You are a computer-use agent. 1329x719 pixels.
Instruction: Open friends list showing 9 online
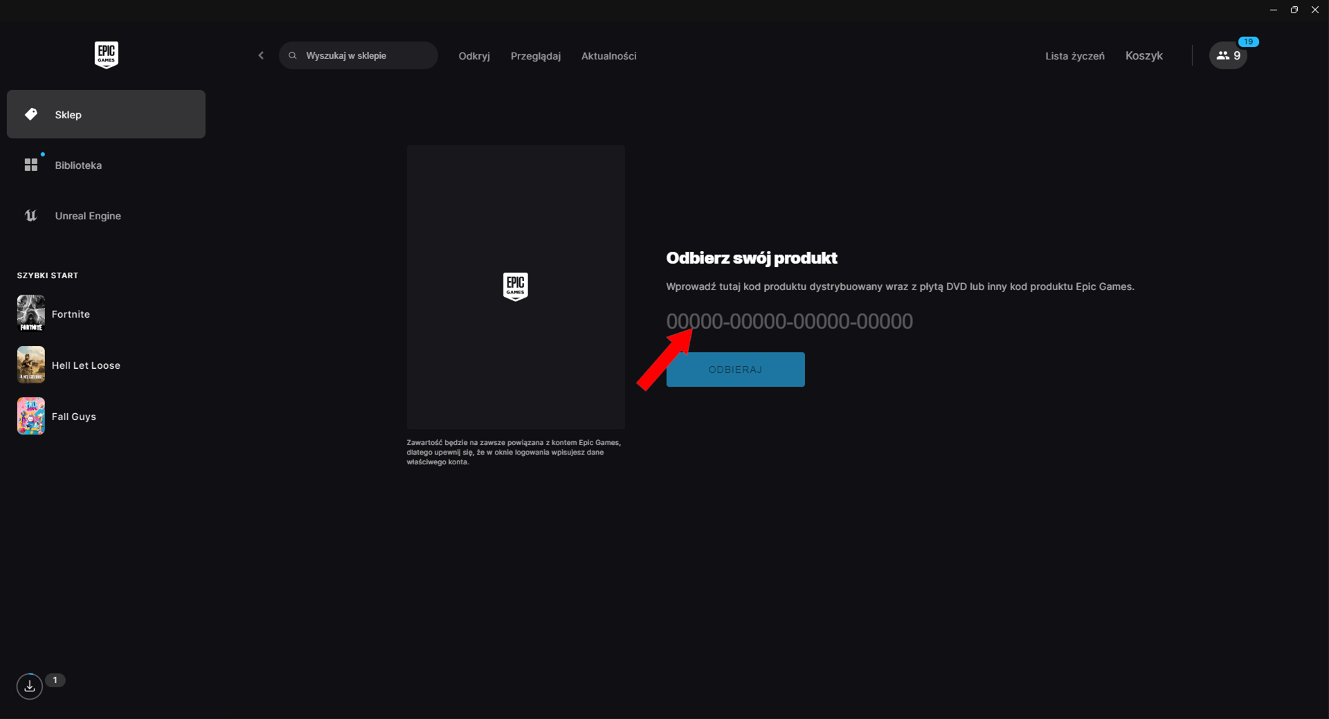pyautogui.click(x=1228, y=55)
